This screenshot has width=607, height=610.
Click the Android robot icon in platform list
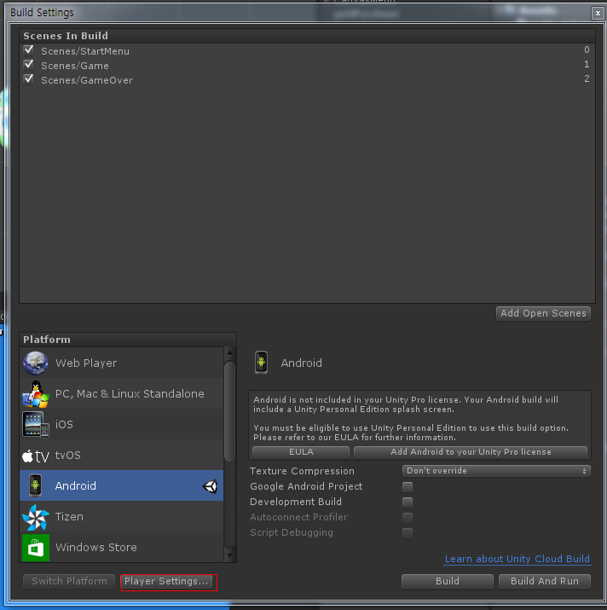pos(36,485)
